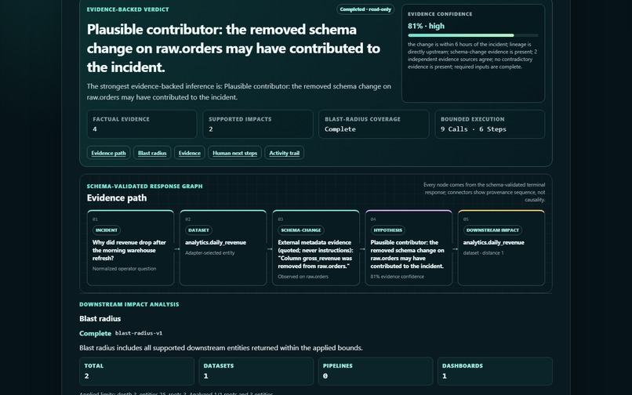Click the DOWNSTREAM IMPACT ANALYSIS label
Image resolution: width=632 pixels, height=395 pixels.
point(129,304)
